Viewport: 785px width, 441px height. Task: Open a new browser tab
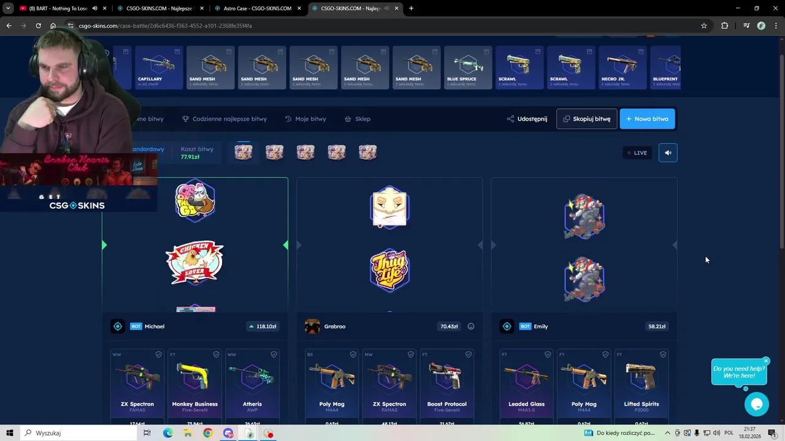411,9
